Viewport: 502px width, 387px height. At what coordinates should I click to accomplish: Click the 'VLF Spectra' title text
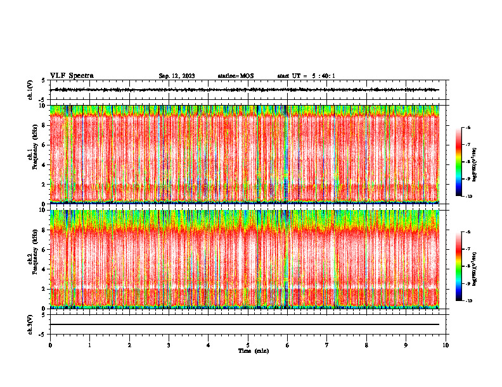tap(72, 76)
